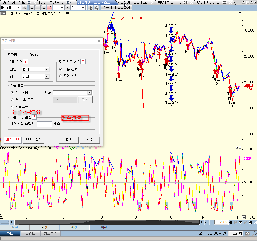
Task: Expand the 계좌 account dropdown
Action: click(90, 93)
